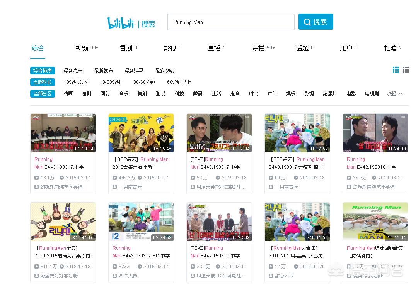This screenshot has width=411, height=284.
Task: Filter duration to 30-60分钟
Action: (x=144, y=82)
